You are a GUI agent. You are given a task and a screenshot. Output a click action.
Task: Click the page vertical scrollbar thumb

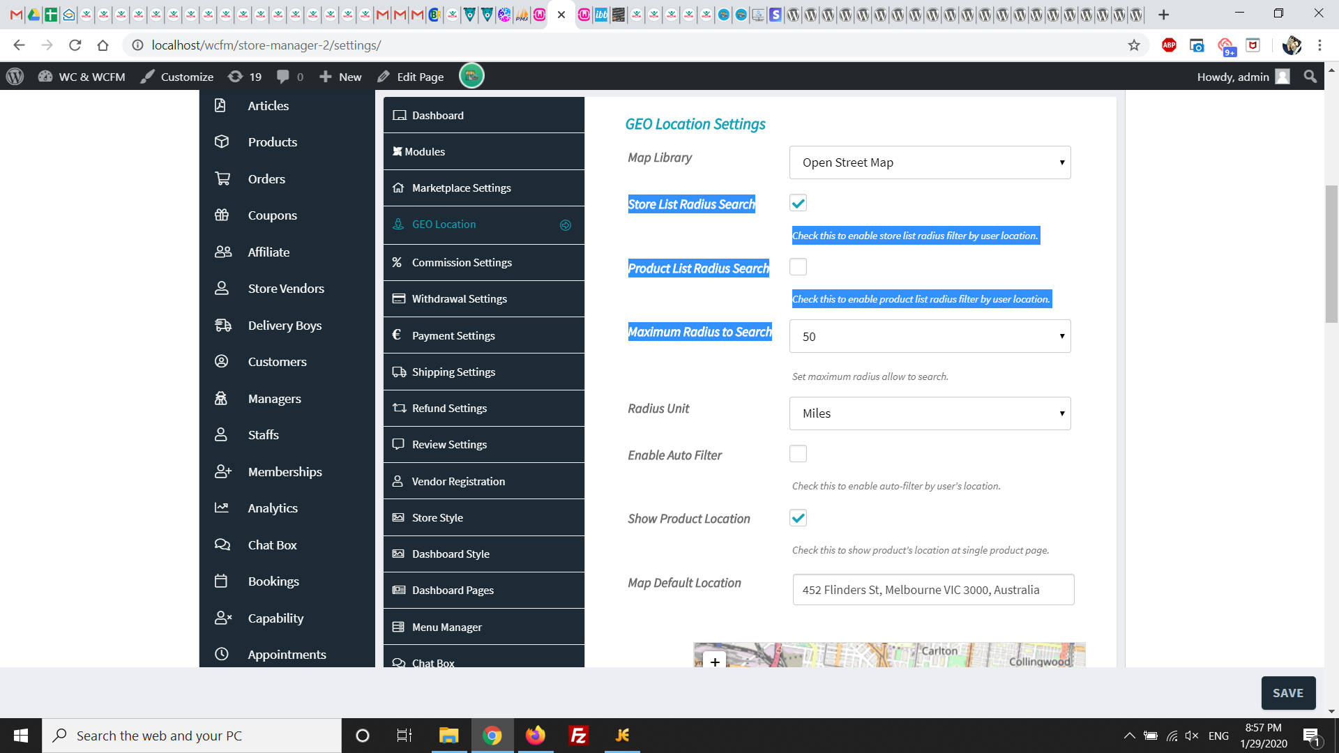[x=1331, y=254]
